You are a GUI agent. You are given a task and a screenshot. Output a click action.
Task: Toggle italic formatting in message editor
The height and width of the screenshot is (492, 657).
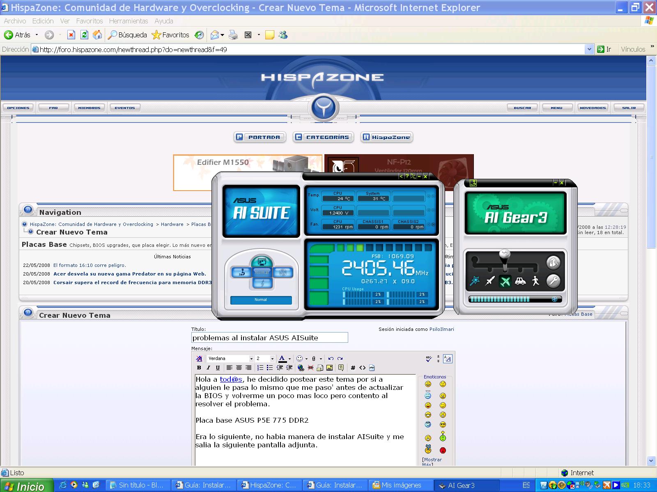(x=208, y=368)
